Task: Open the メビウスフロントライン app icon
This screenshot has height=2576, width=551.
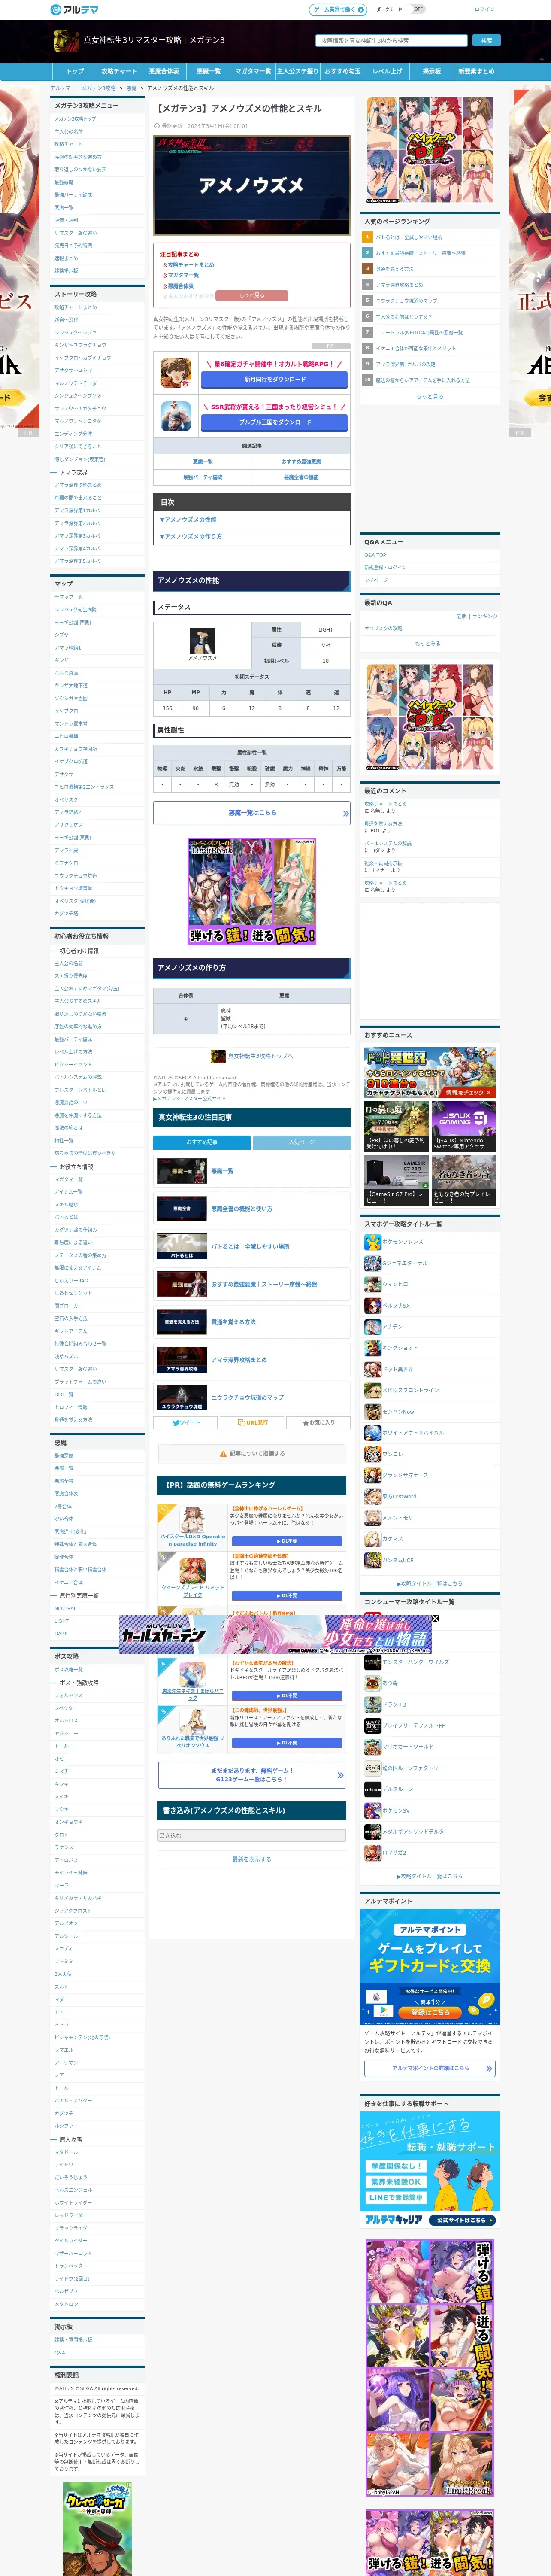Action: click(373, 1390)
